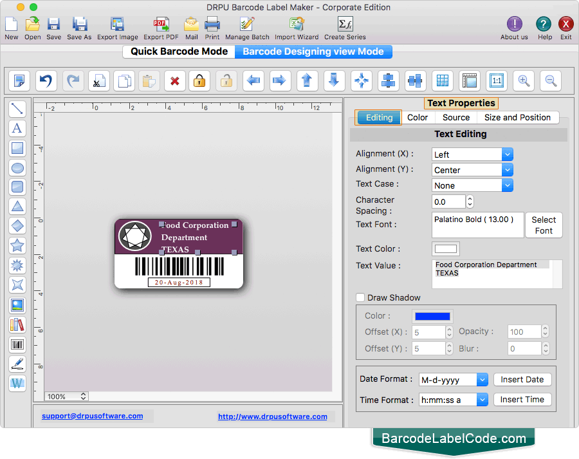Viewport: 579px width, 459px height.
Task: Open the Color tab in Text Properties
Action: [x=418, y=117]
